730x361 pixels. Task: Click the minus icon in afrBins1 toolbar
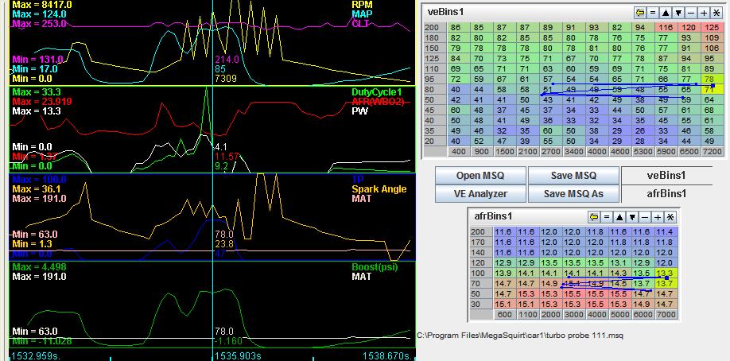(x=645, y=217)
